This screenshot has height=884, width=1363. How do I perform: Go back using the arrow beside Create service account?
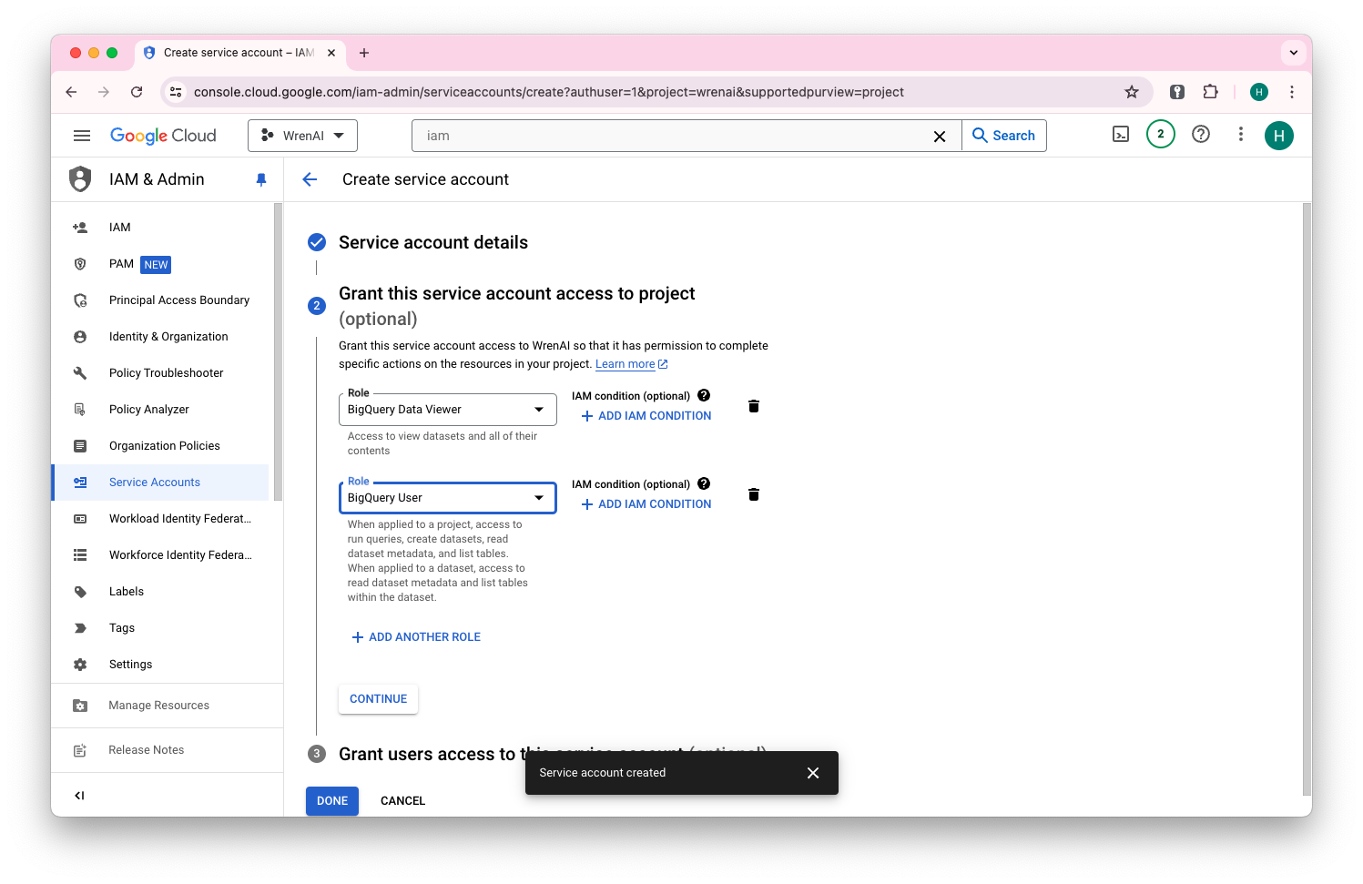310,179
